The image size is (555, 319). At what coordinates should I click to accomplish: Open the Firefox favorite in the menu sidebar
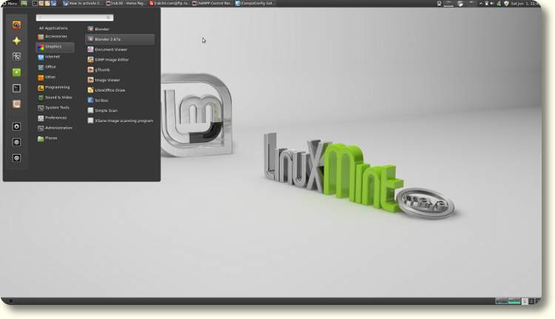coord(16,25)
